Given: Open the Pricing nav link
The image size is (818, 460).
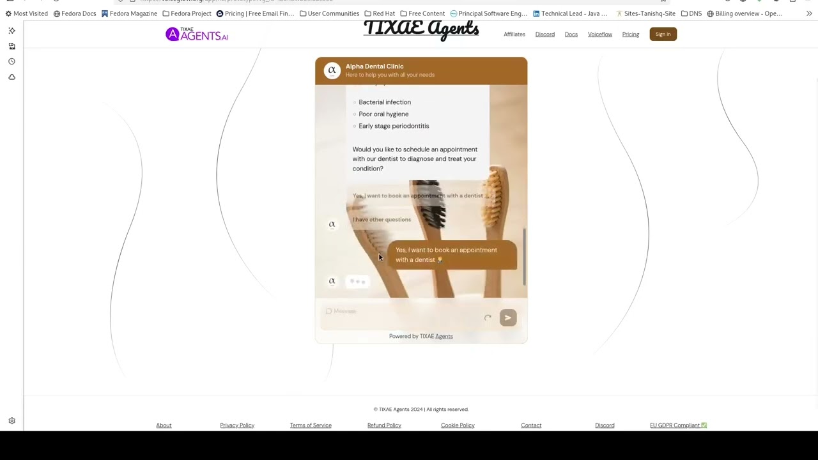Looking at the screenshot, I should click(631, 34).
